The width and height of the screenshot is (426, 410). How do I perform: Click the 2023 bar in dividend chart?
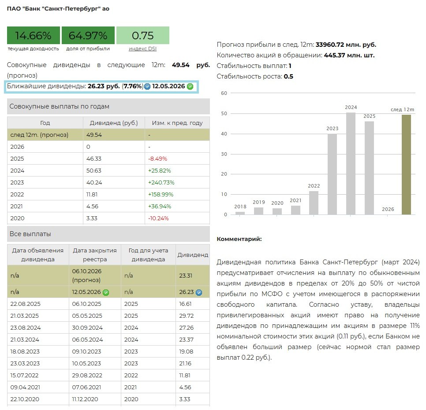pos(332,174)
